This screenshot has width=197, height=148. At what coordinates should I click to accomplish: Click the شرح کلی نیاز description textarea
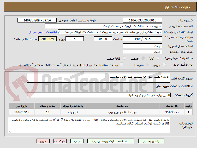pos(98,78)
